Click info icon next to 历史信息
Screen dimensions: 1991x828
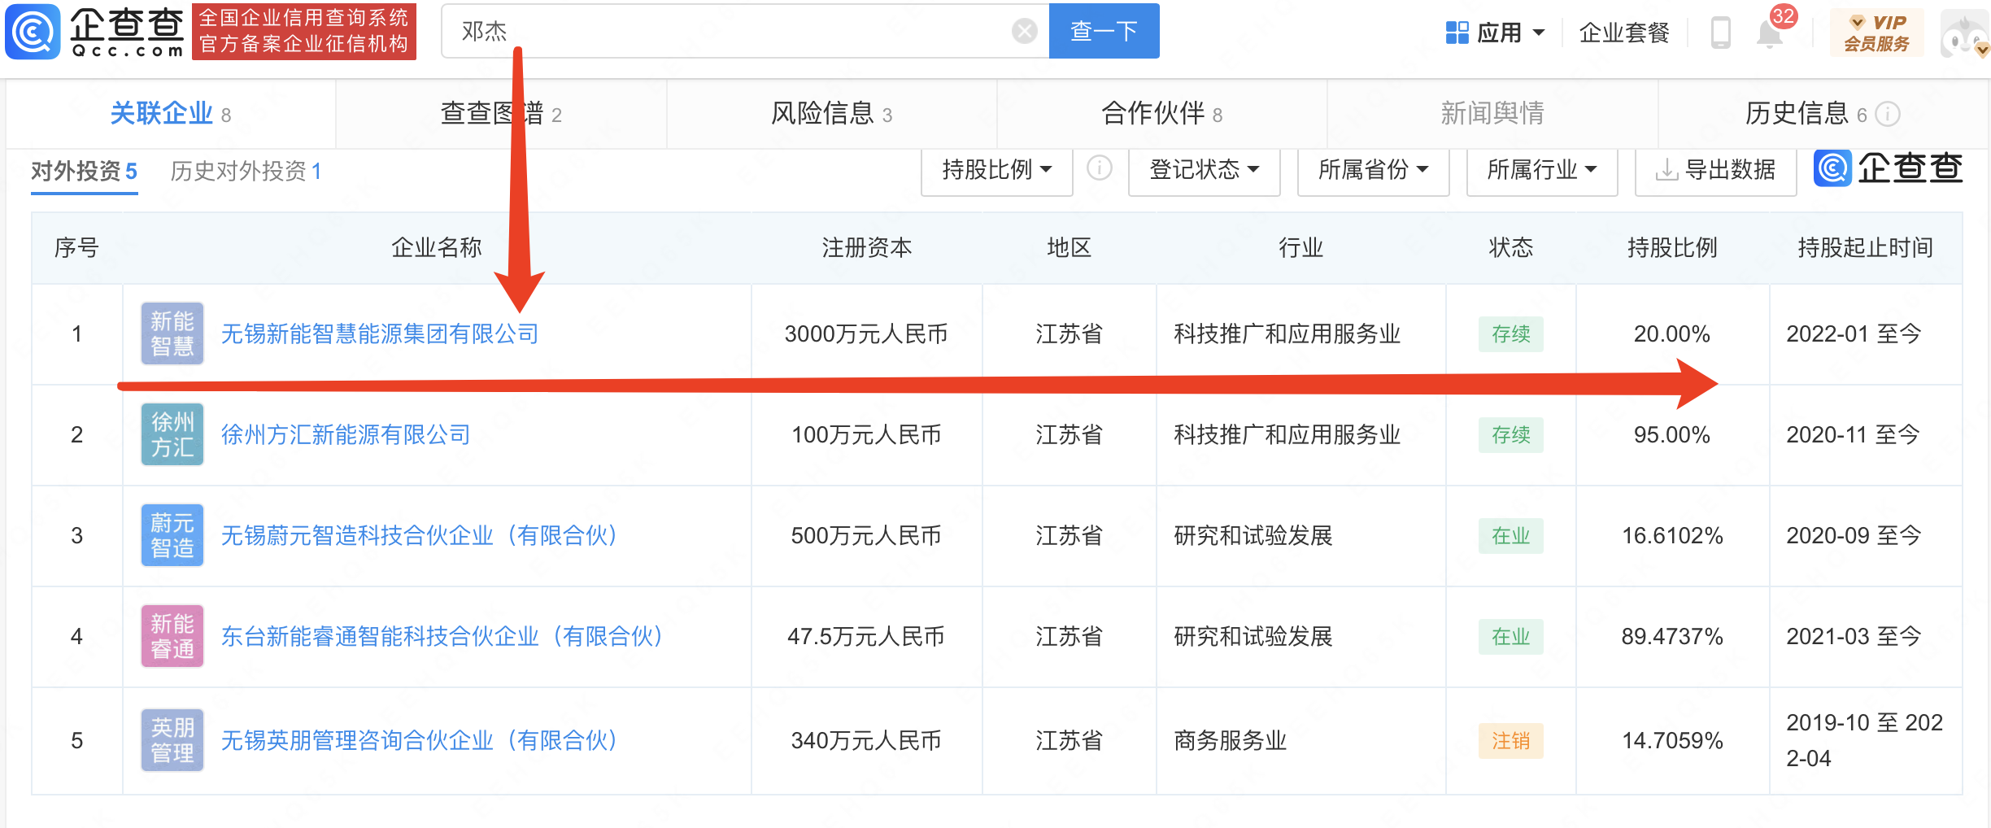click(x=1887, y=114)
